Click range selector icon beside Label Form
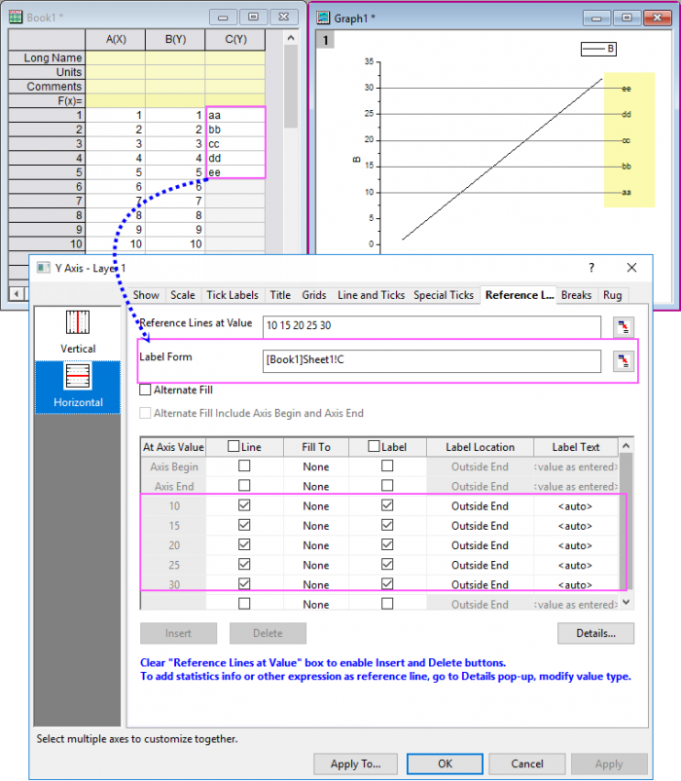681x781 pixels. [624, 361]
